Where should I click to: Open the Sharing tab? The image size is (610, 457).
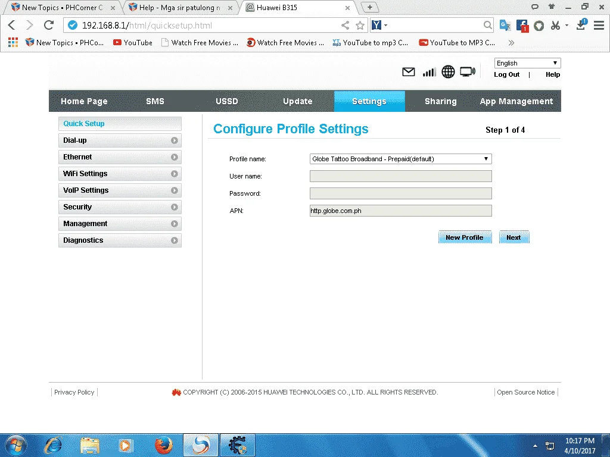(440, 101)
